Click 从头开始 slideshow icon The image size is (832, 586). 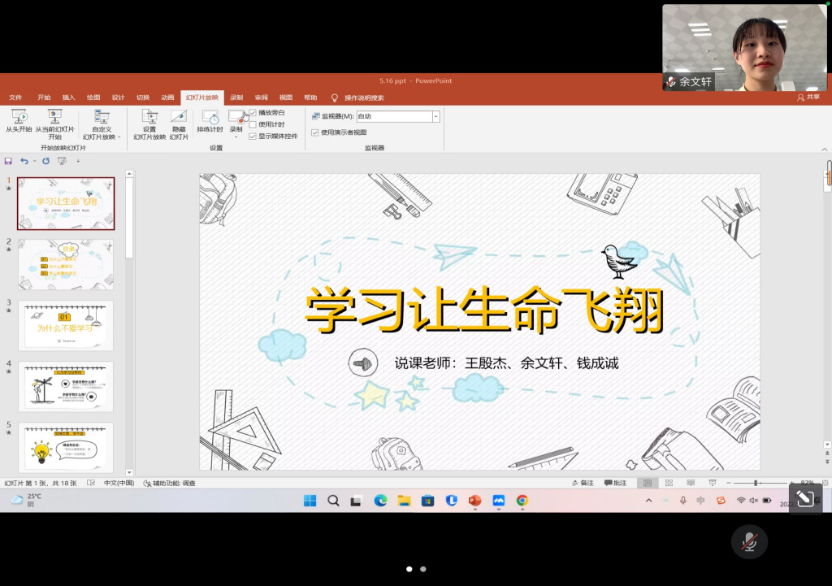point(19,117)
